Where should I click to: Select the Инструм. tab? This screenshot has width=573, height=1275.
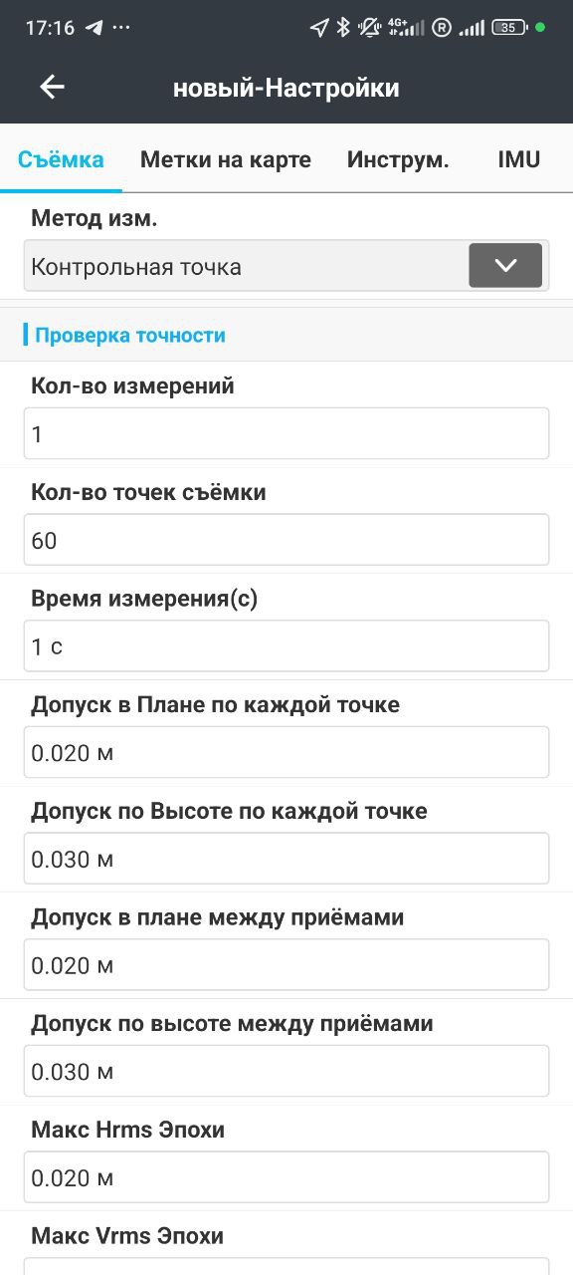398,159
